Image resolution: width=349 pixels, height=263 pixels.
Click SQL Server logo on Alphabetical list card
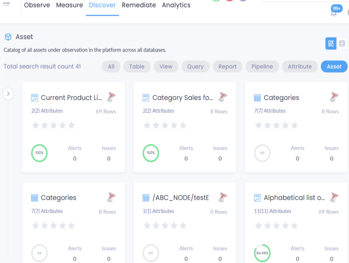pos(335,197)
